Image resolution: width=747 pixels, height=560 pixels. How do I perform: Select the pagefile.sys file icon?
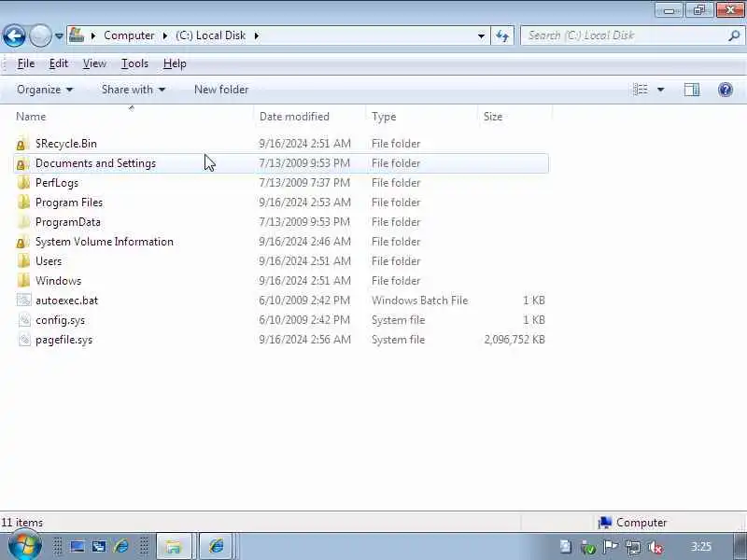click(x=24, y=340)
